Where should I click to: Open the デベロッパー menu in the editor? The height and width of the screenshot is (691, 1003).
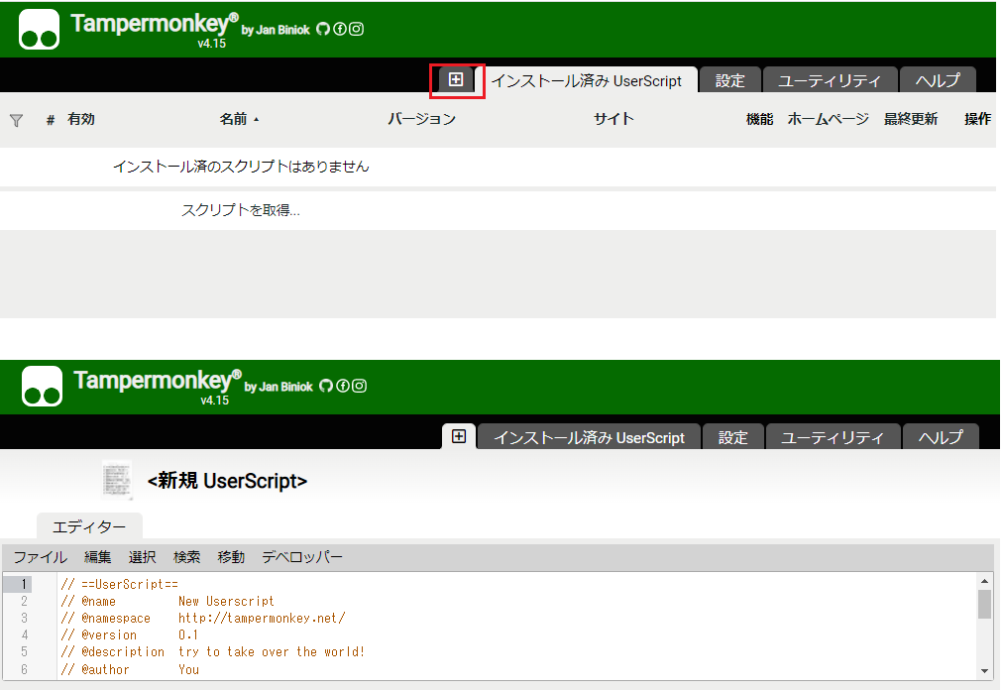coord(302,557)
